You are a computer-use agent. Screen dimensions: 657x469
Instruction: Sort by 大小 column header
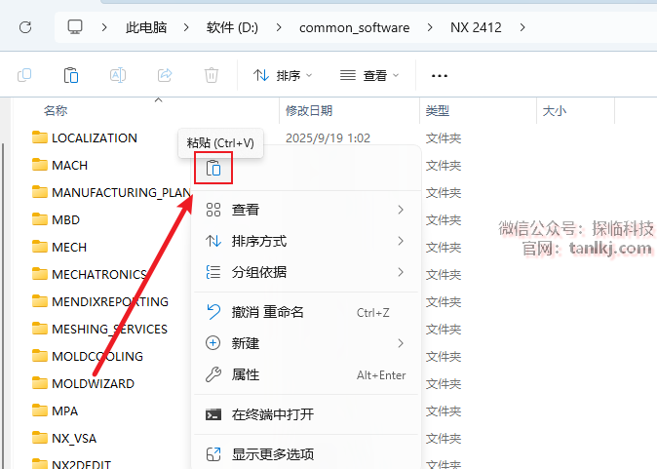(x=555, y=110)
